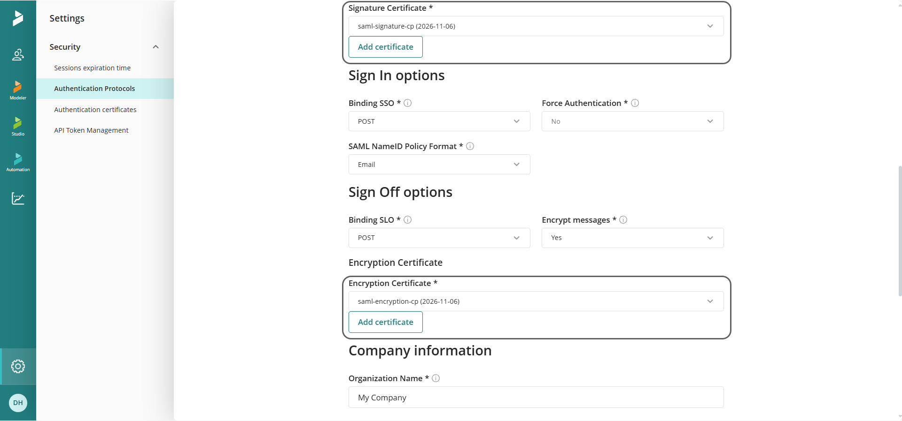Click the Settings panel title
Viewport: 902px width, 421px height.
(x=67, y=18)
